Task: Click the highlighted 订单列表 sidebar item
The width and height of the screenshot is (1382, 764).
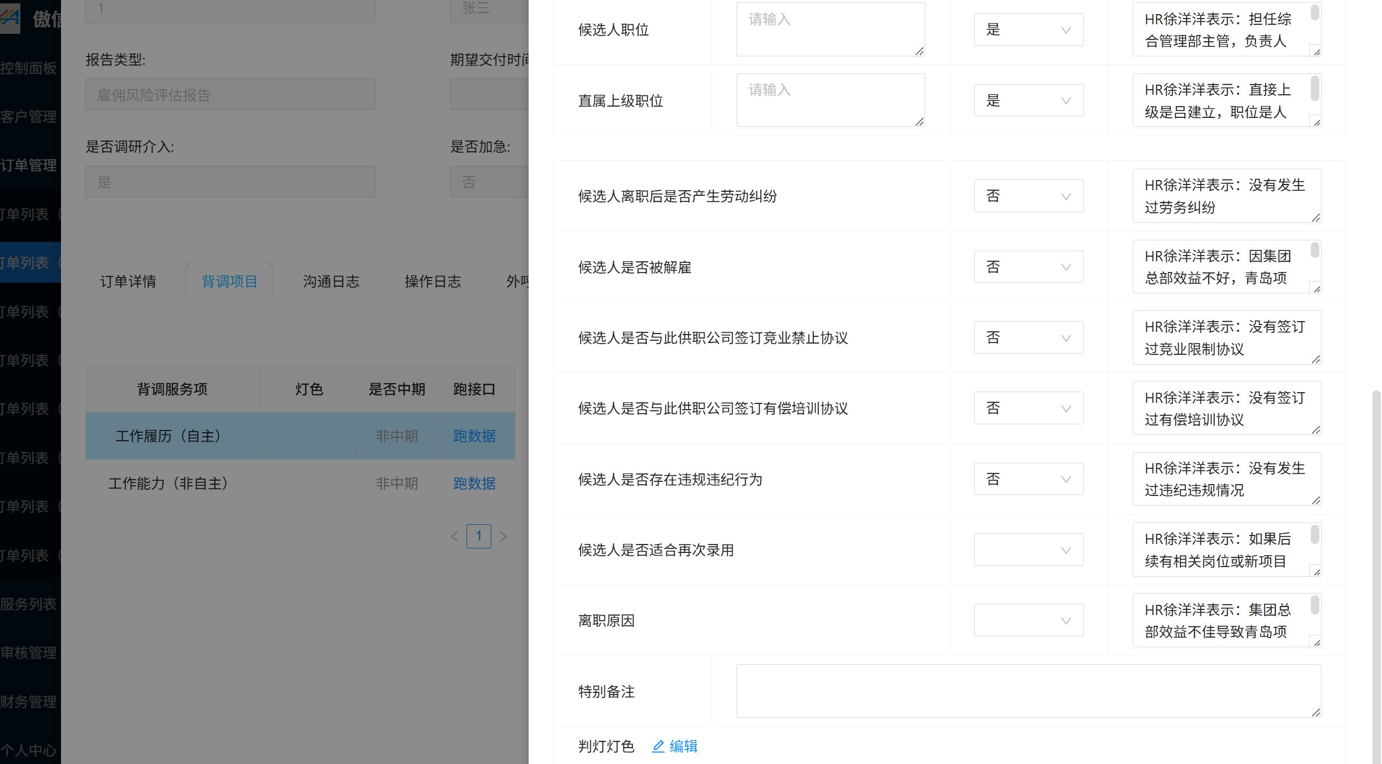Action: click(30, 262)
